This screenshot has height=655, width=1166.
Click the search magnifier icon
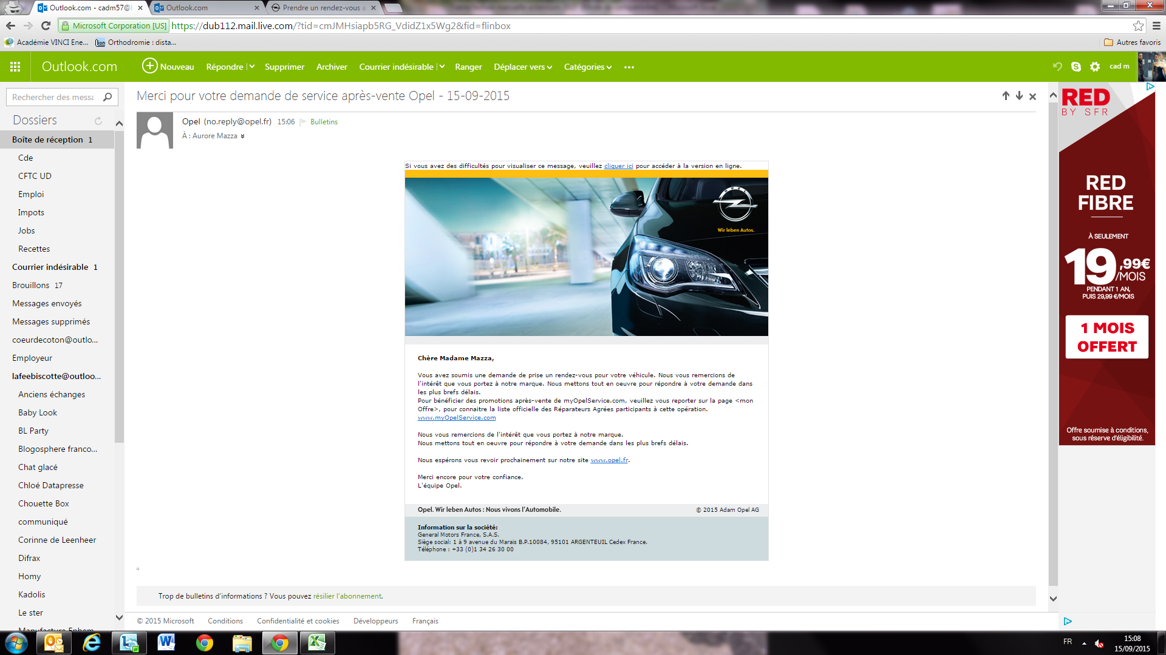click(107, 97)
